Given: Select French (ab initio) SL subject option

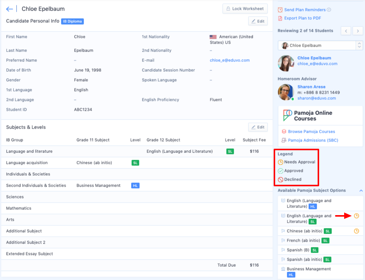Looking at the screenshot, I should [304, 241].
